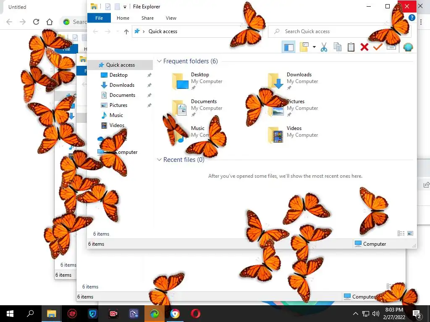
Task: Click the red X Delete icon in toolbar
Action: pyautogui.click(x=364, y=47)
